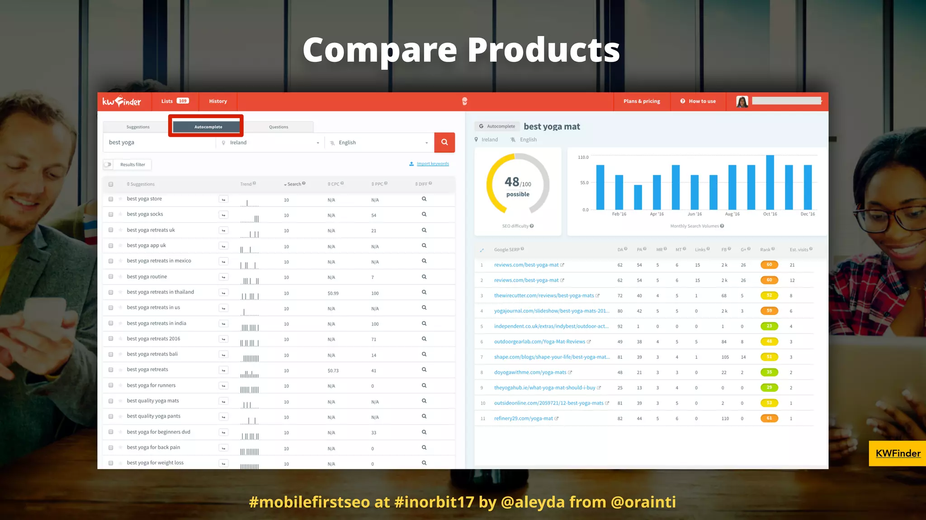Click the trend sparkline for best yoga retreats
The width and height of the screenshot is (926, 520).
[x=250, y=373]
